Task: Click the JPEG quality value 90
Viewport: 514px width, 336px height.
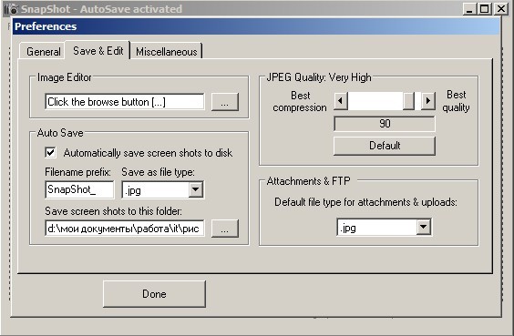Action: [x=385, y=124]
